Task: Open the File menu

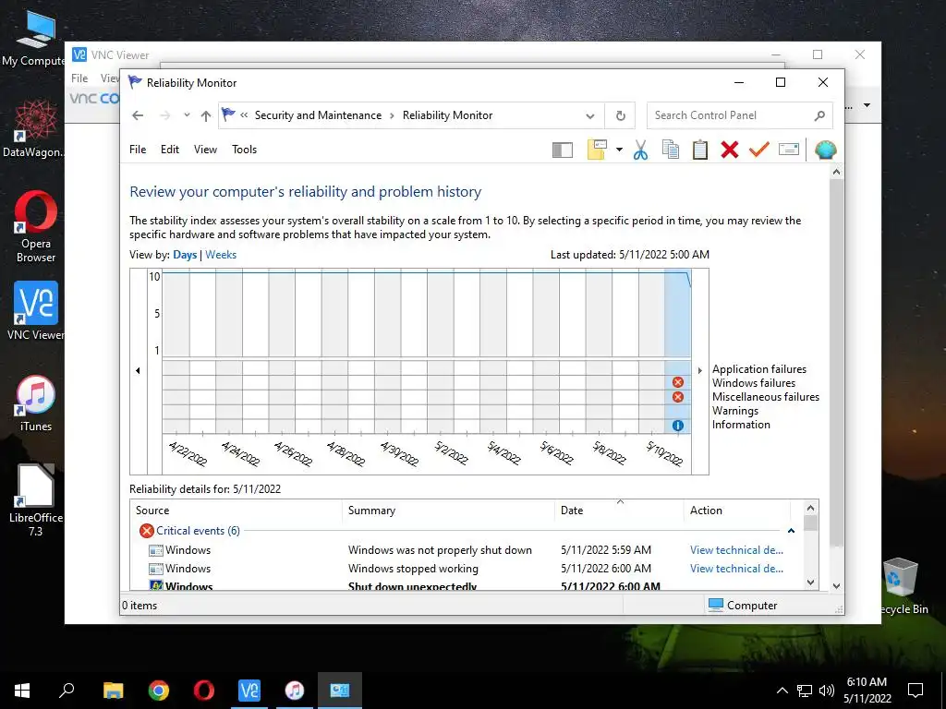Action: point(138,150)
